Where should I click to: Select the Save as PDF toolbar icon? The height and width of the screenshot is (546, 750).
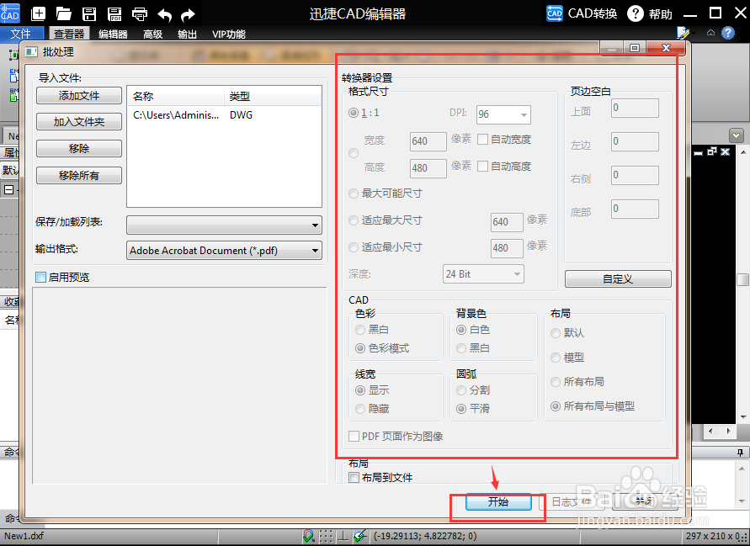pyautogui.click(x=114, y=13)
